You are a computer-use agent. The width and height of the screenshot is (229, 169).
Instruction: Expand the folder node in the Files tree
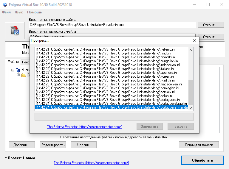pos(18,75)
